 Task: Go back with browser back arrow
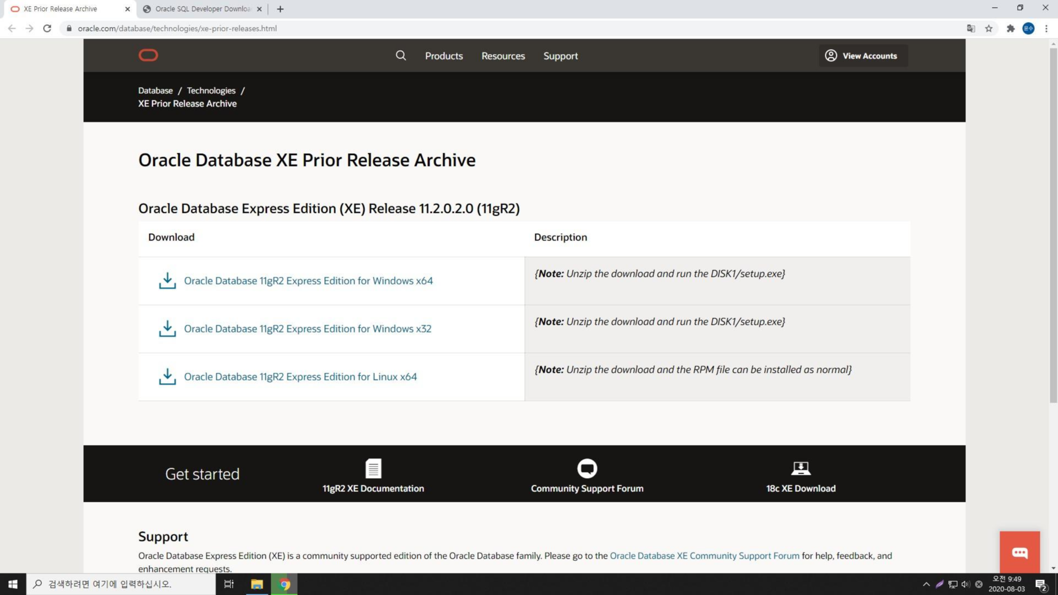pyautogui.click(x=12, y=28)
